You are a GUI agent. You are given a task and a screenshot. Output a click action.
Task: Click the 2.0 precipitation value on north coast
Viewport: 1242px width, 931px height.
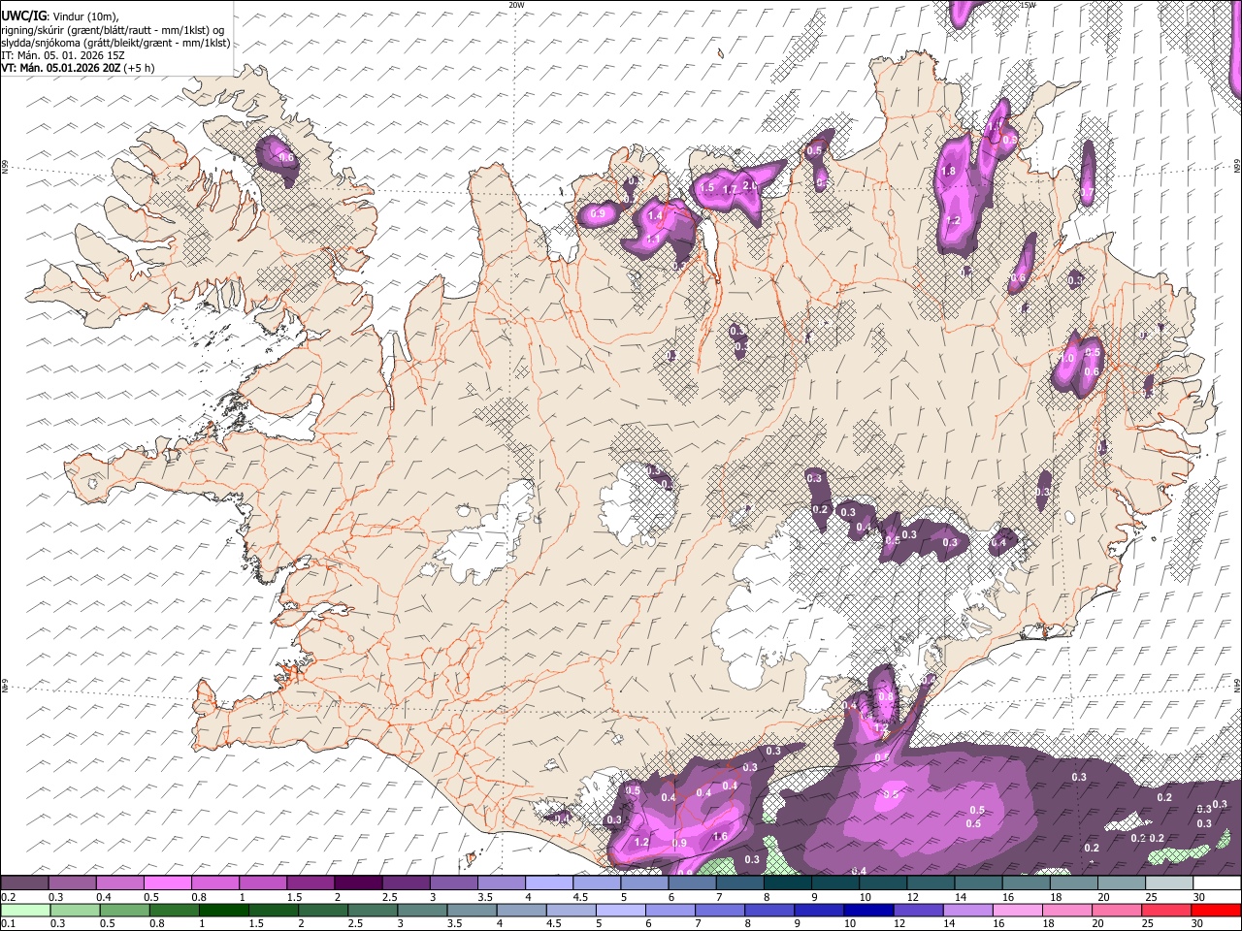[x=749, y=186]
